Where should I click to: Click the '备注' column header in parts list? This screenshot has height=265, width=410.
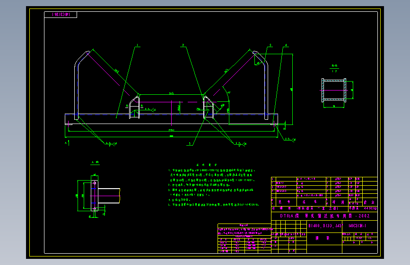click(369, 202)
